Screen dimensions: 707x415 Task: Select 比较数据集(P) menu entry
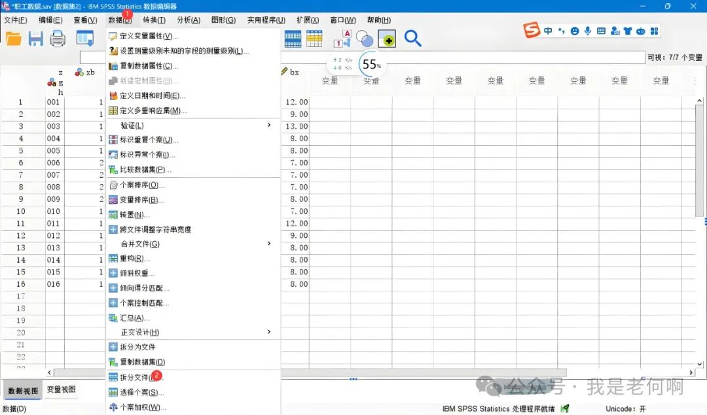[193, 170]
